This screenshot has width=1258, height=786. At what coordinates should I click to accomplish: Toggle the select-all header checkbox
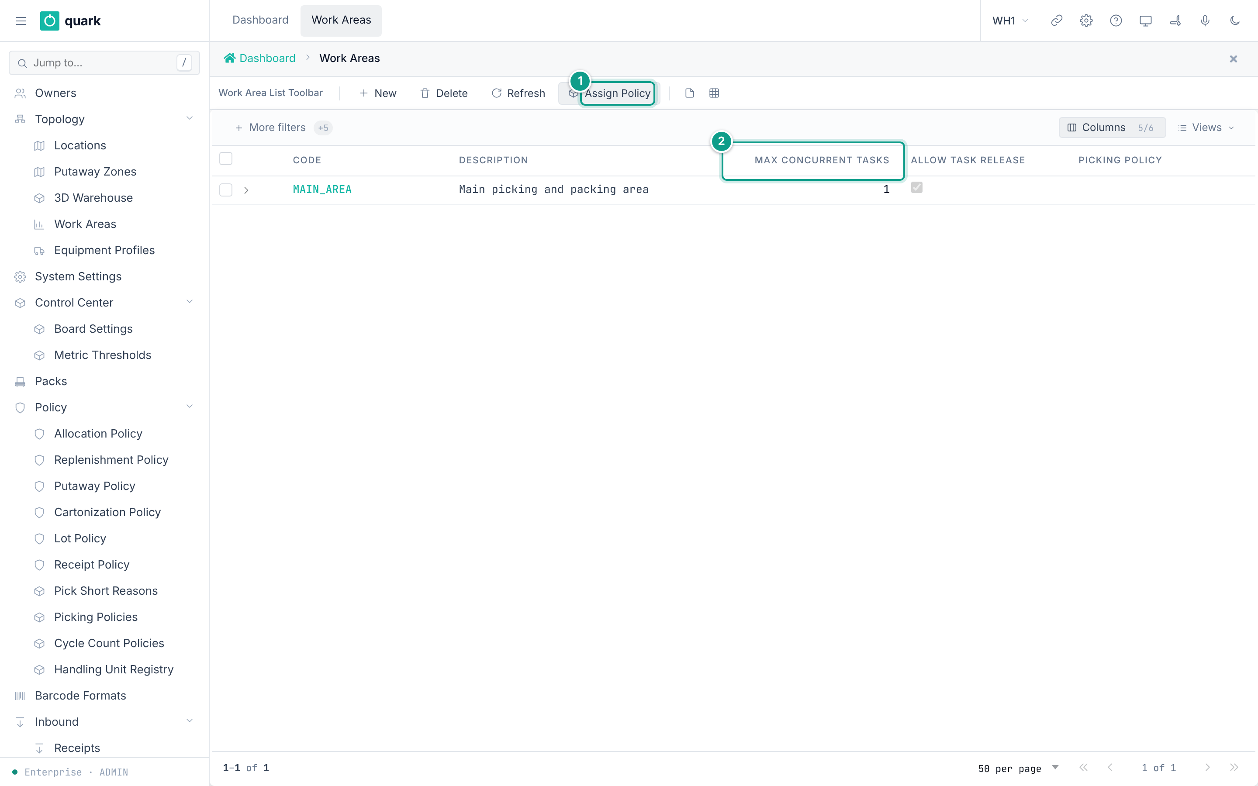click(225, 159)
